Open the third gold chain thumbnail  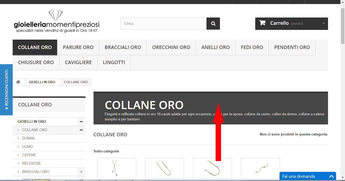pyautogui.click(x=212, y=168)
